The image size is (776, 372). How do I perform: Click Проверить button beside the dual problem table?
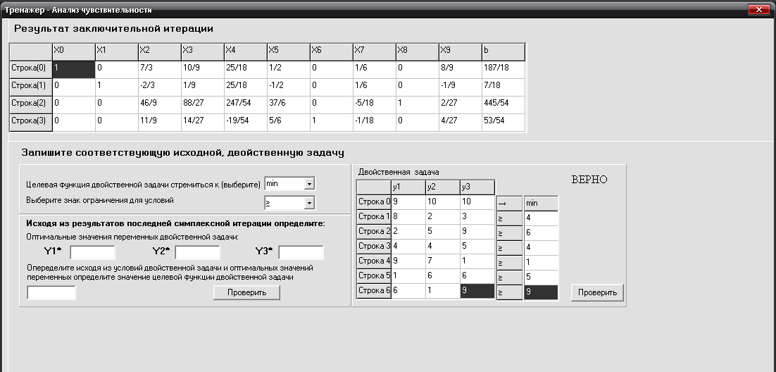[x=597, y=292]
